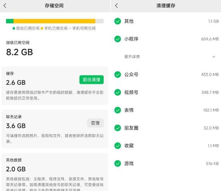Tap the 1.1 MB size for 收藏
Image resolution: width=221 pixels, height=191 pixels.
pyautogui.click(x=213, y=146)
